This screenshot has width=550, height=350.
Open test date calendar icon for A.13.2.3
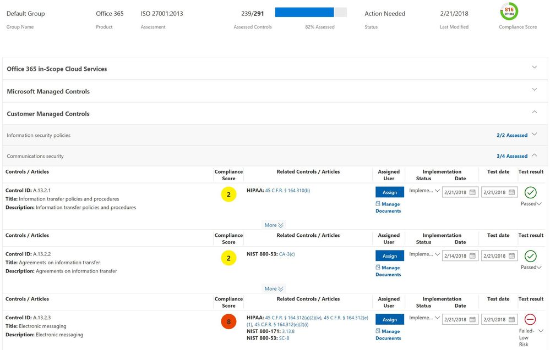point(512,320)
